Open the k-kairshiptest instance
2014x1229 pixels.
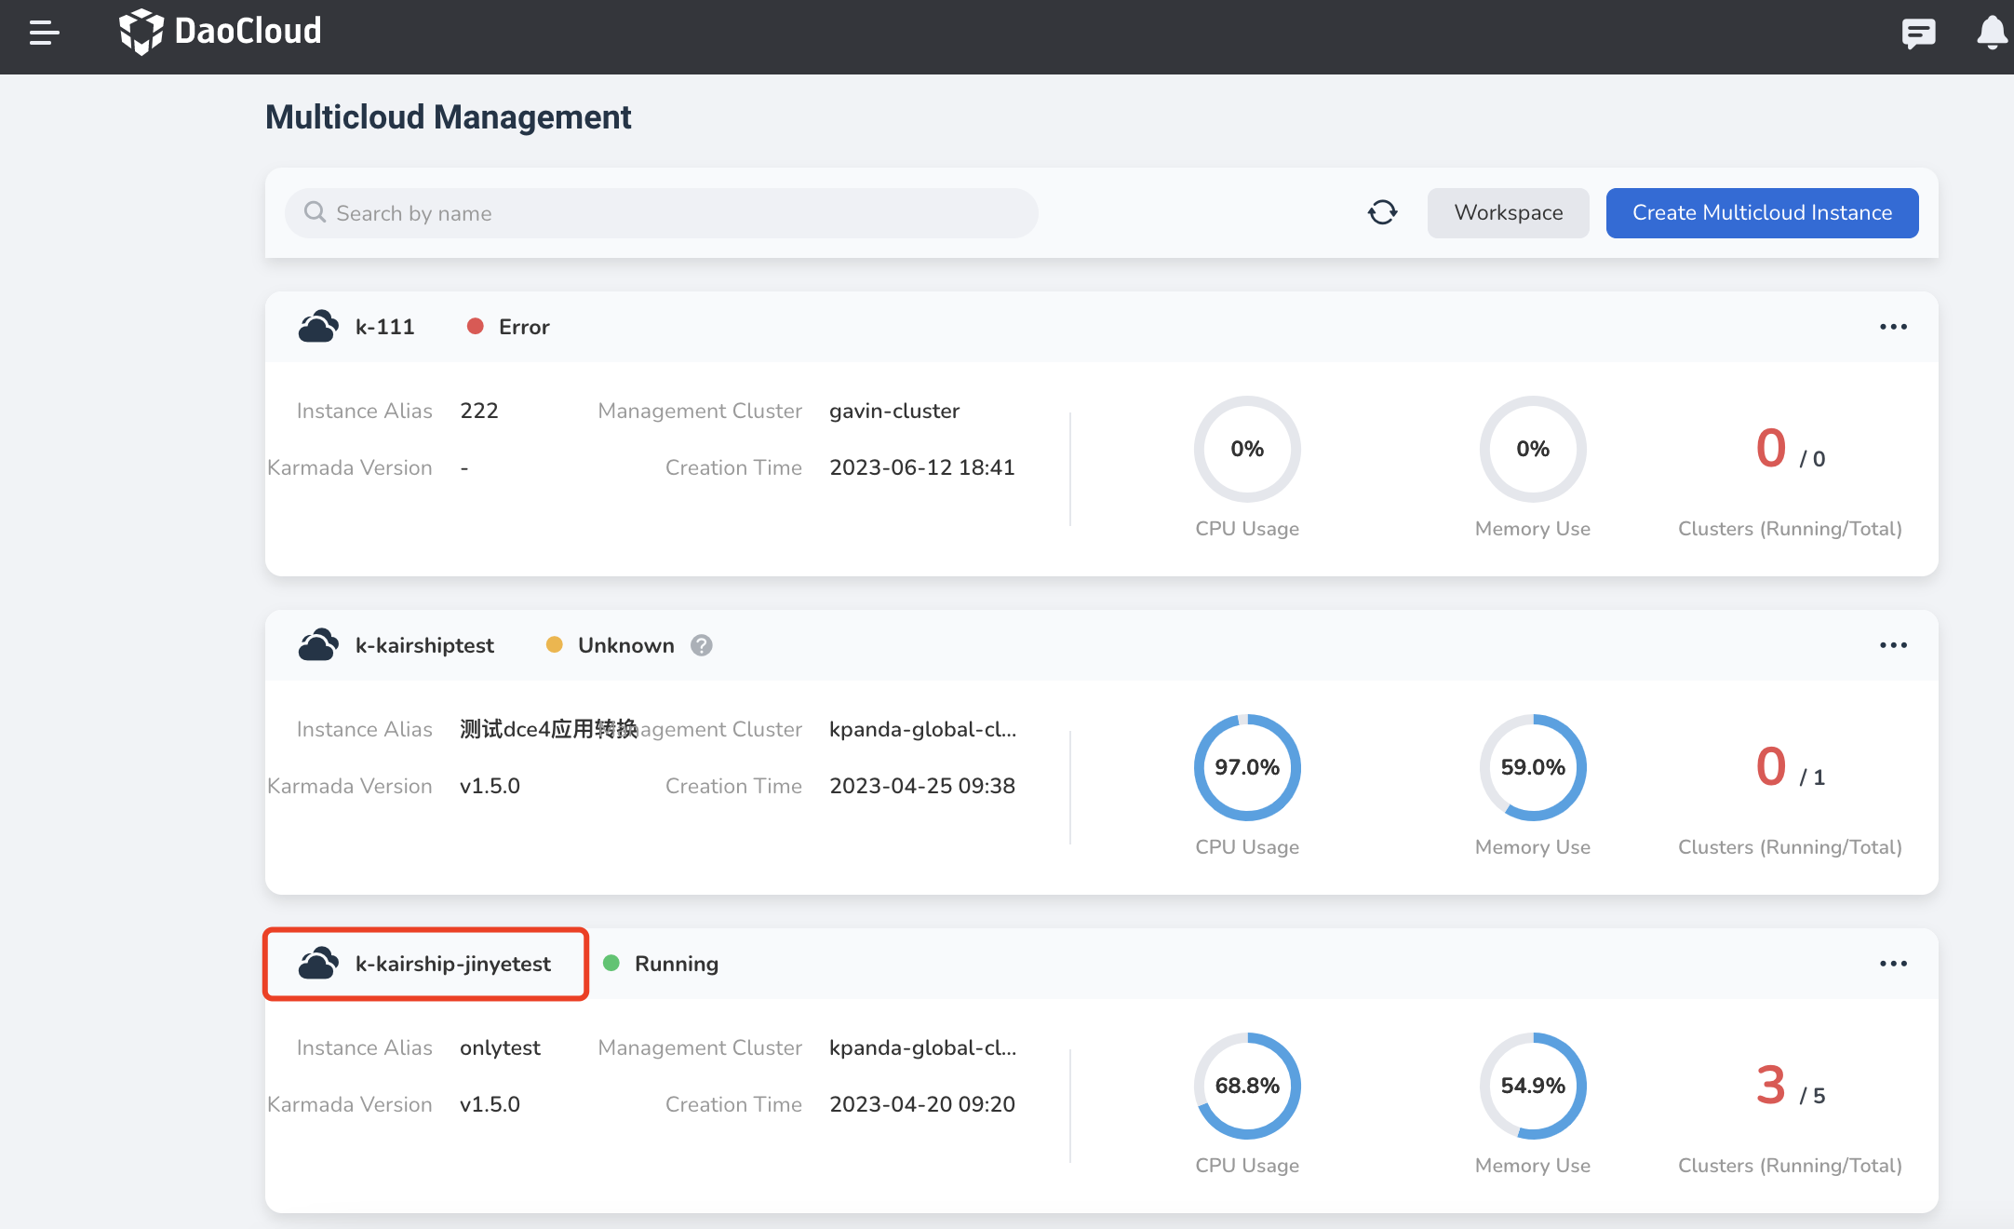click(x=424, y=645)
